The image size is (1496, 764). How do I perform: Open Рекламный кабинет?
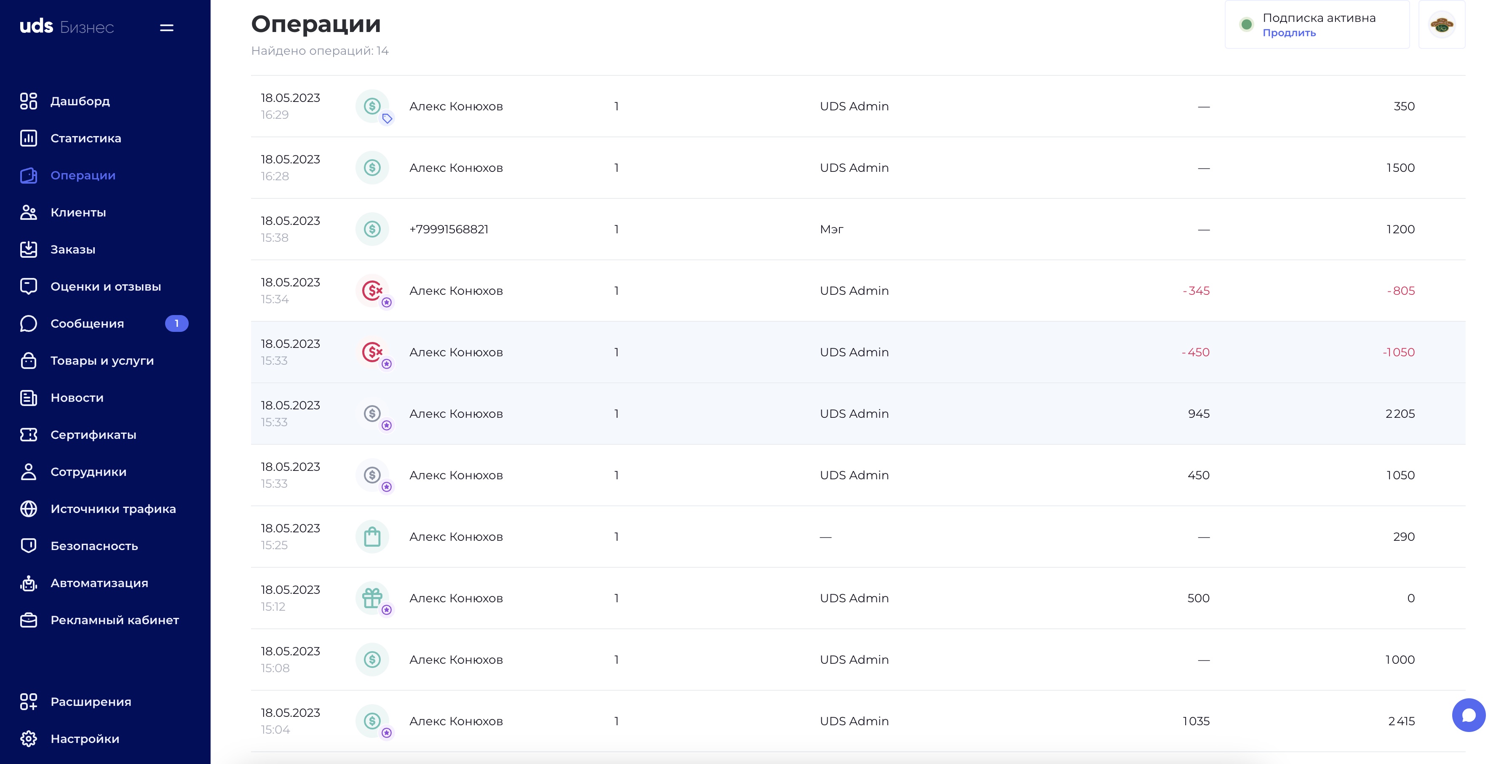coord(115,620)
